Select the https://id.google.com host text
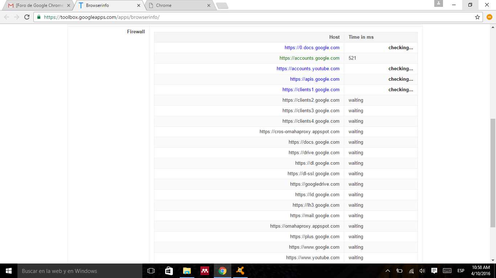This screenshot has width=496, height=278. (317, 195)
